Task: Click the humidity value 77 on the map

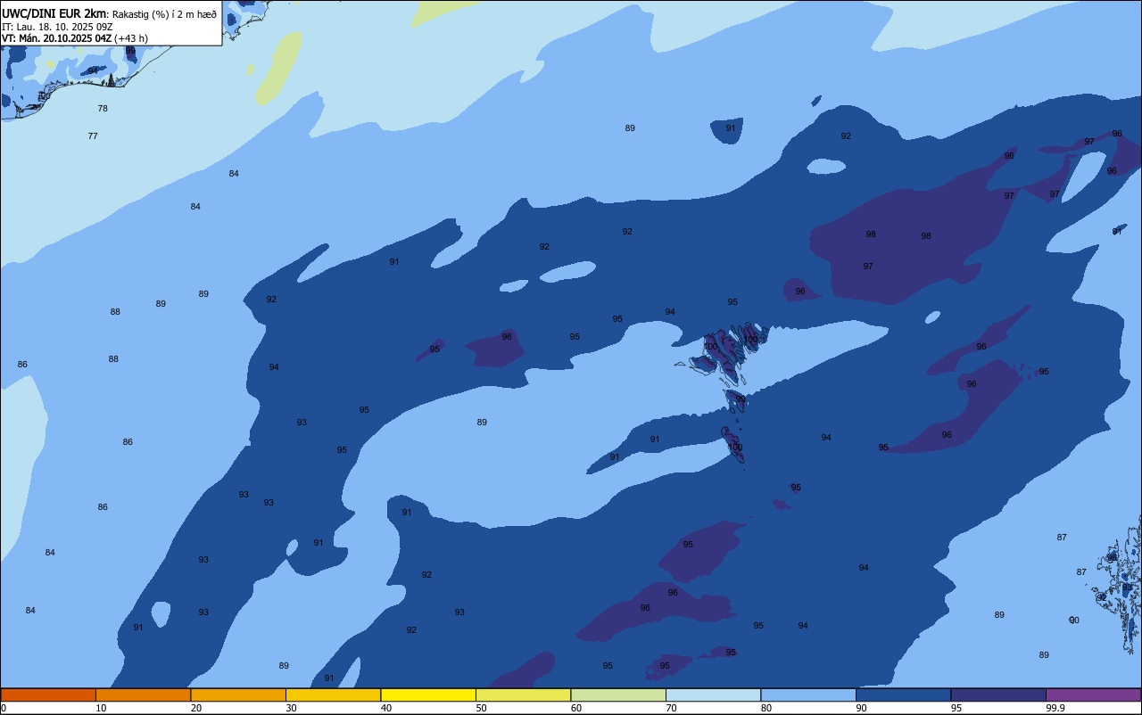Action: (x=93, y=136)
